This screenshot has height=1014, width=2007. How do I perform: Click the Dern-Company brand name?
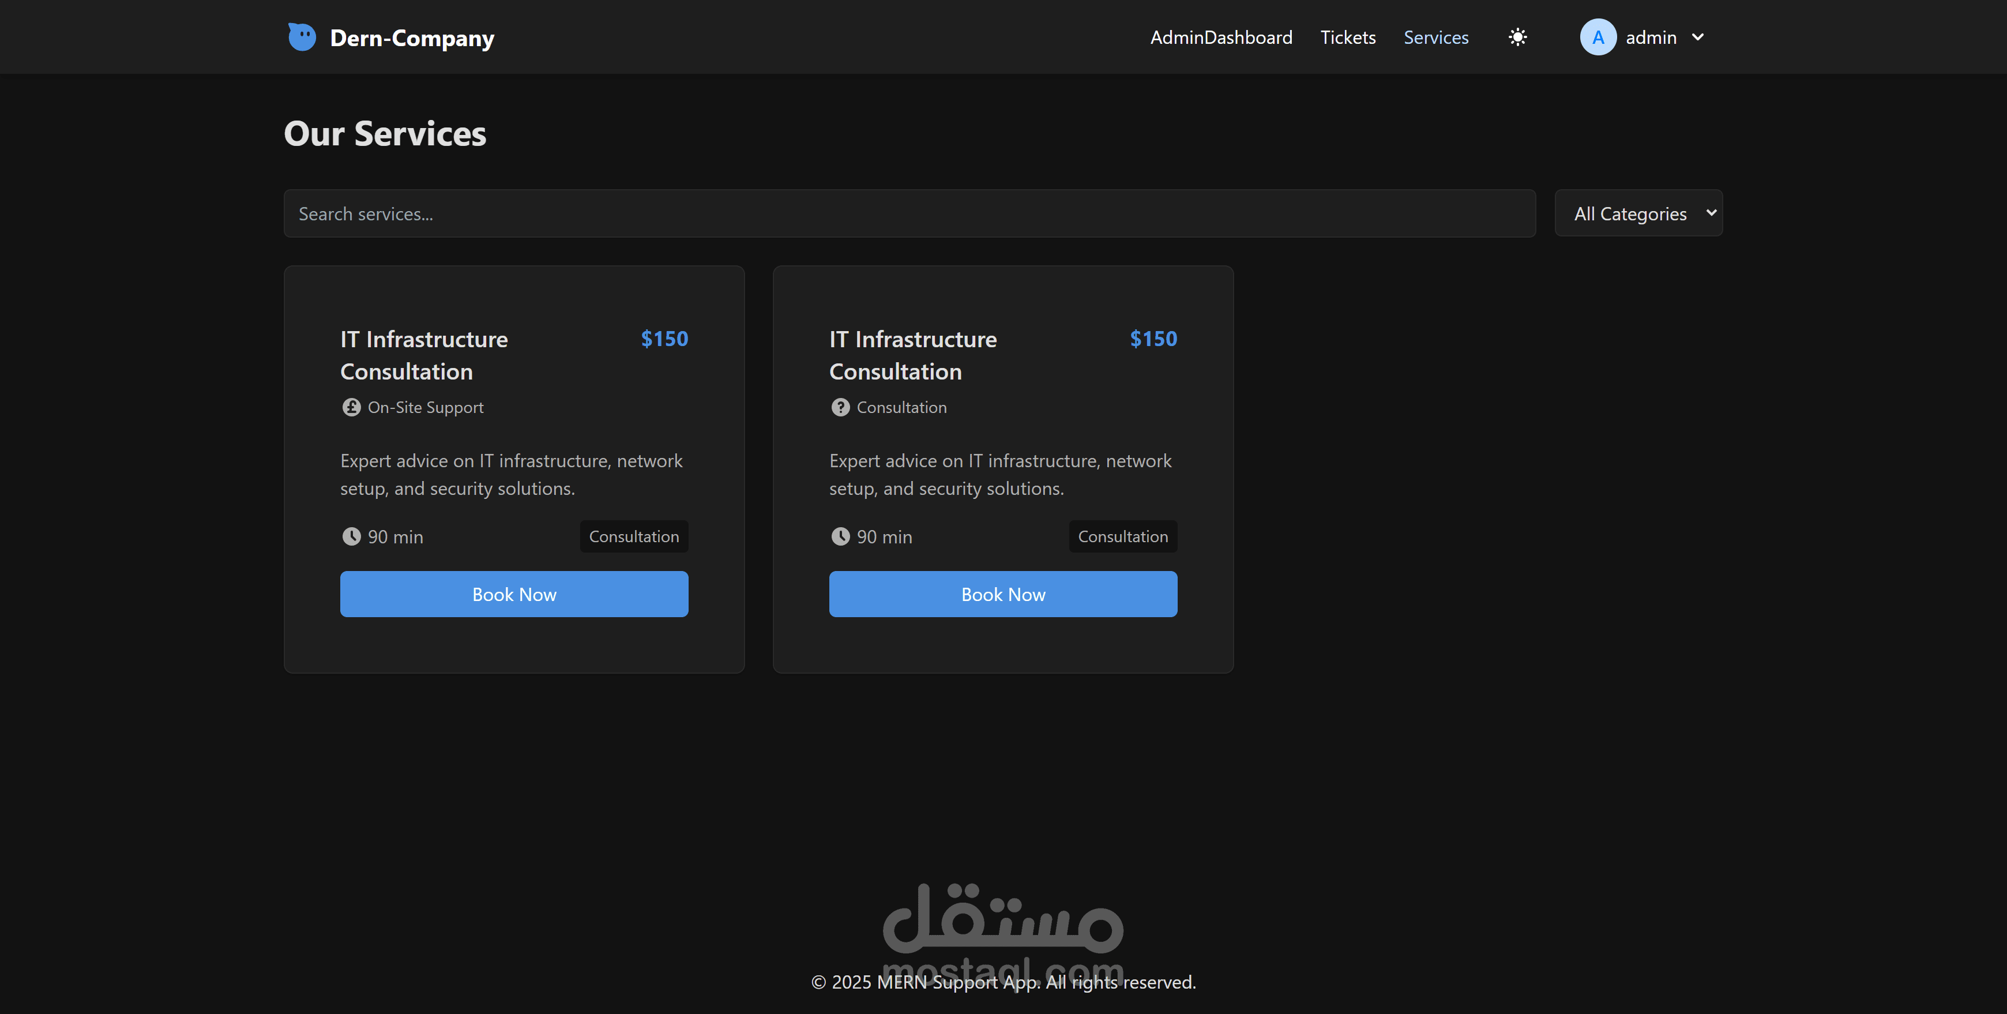pos(411,37)
